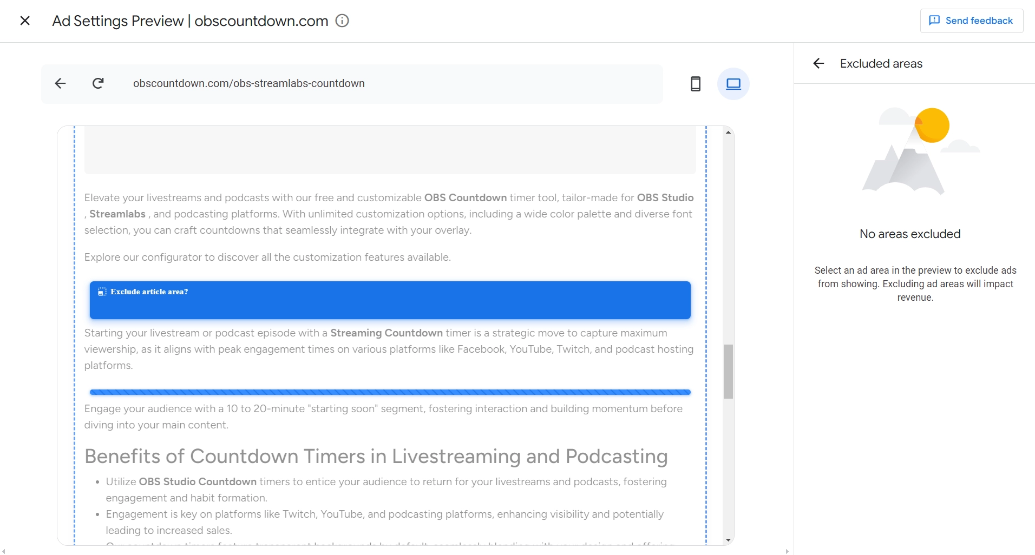Click the selection icon in exclude banner
Screen dimensions: 1035x555
click(102, 292)
